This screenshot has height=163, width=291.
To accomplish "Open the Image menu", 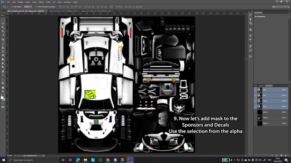I will [20, 2].
